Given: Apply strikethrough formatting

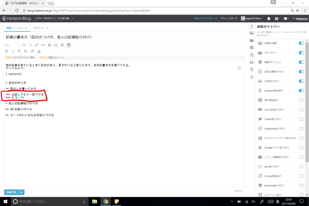Looking at the screenshot, I should [x=19, y=51].
